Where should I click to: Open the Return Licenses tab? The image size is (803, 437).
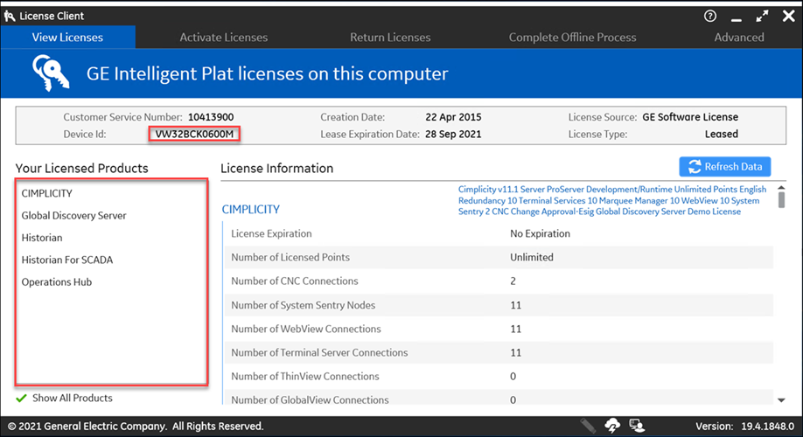[x=390, y=38]
